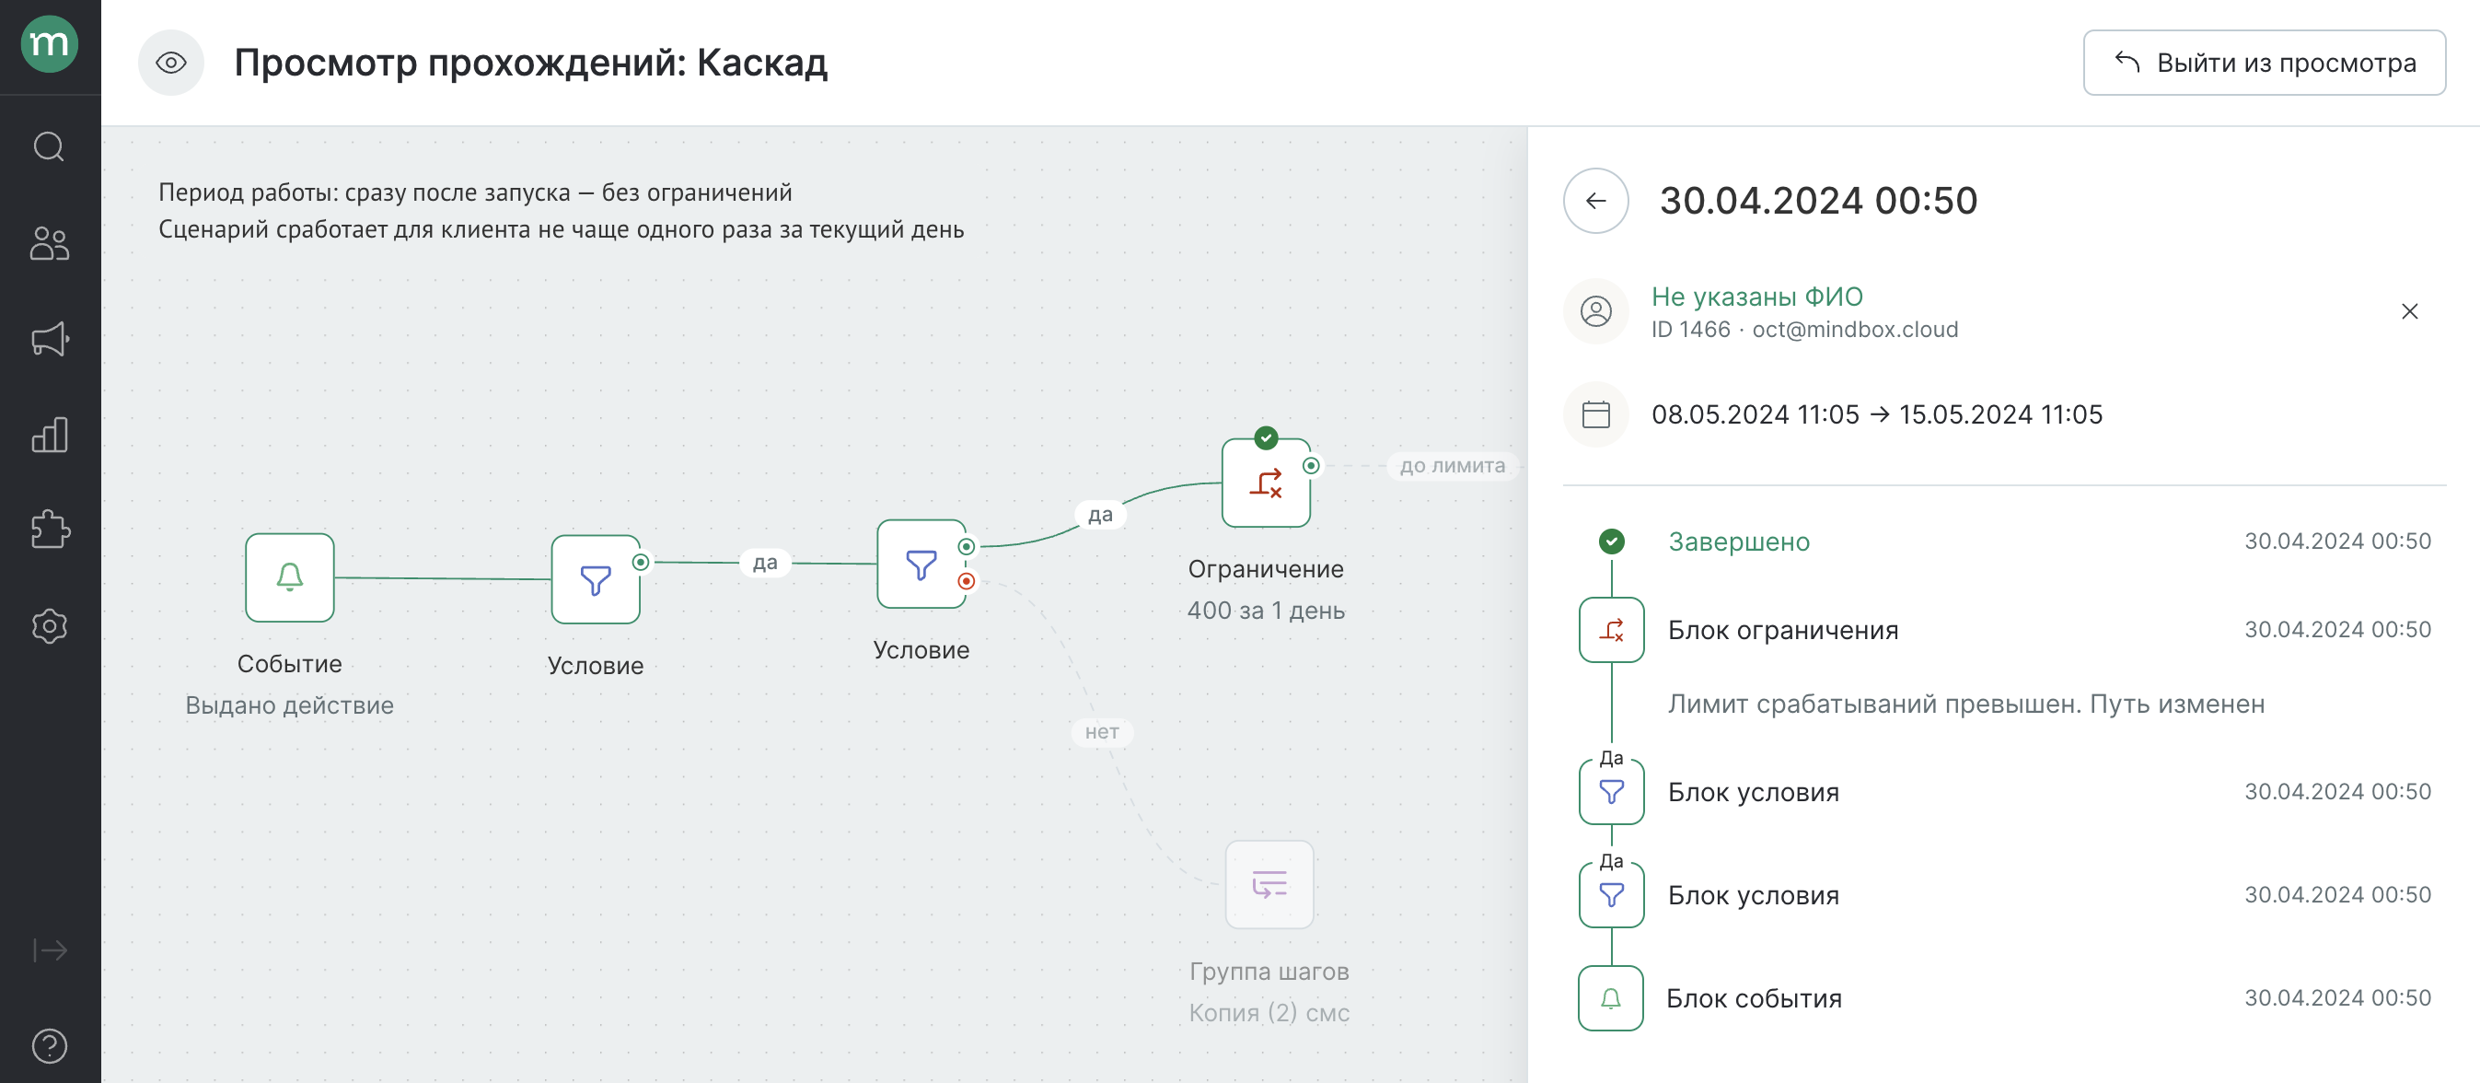2480x1083 pixels.
Task: Click the да label between condition blocks
Action: point(764,562)
